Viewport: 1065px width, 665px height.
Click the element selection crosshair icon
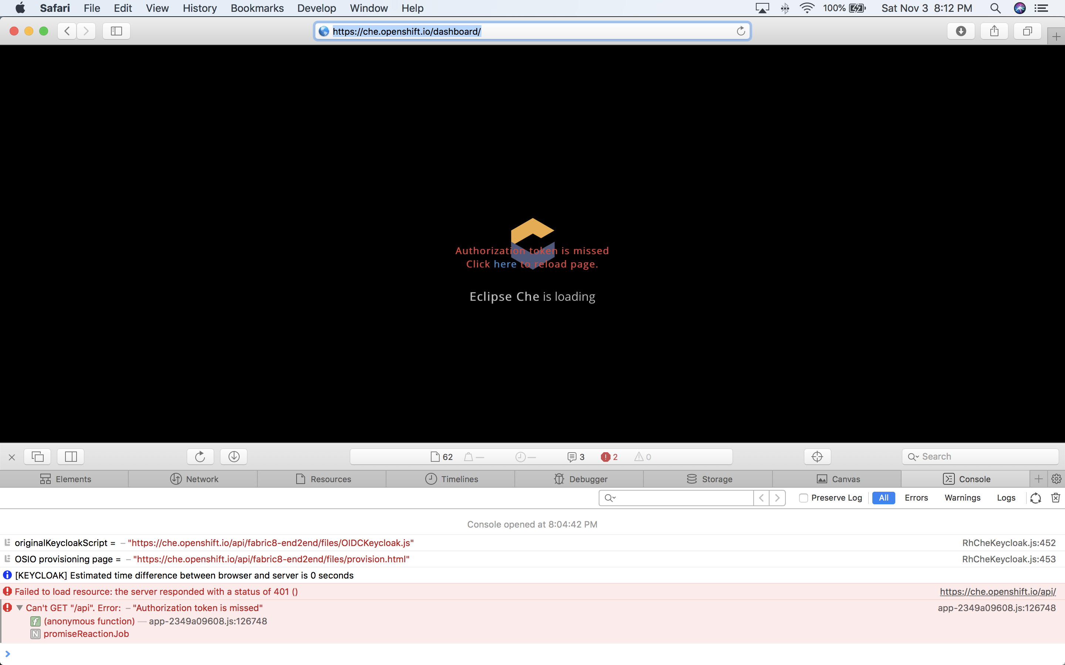(817, 457)
